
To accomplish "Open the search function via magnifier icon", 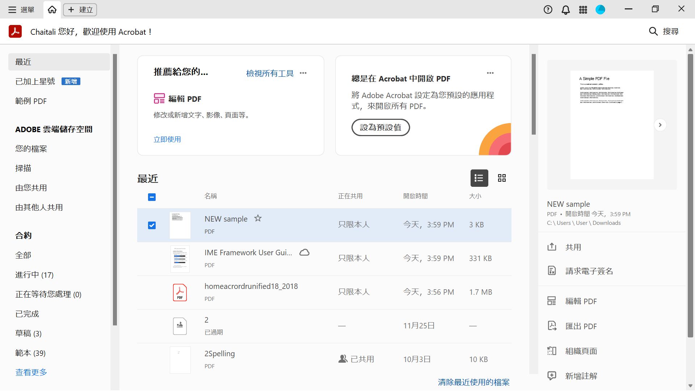I will [x=653, y=31].
